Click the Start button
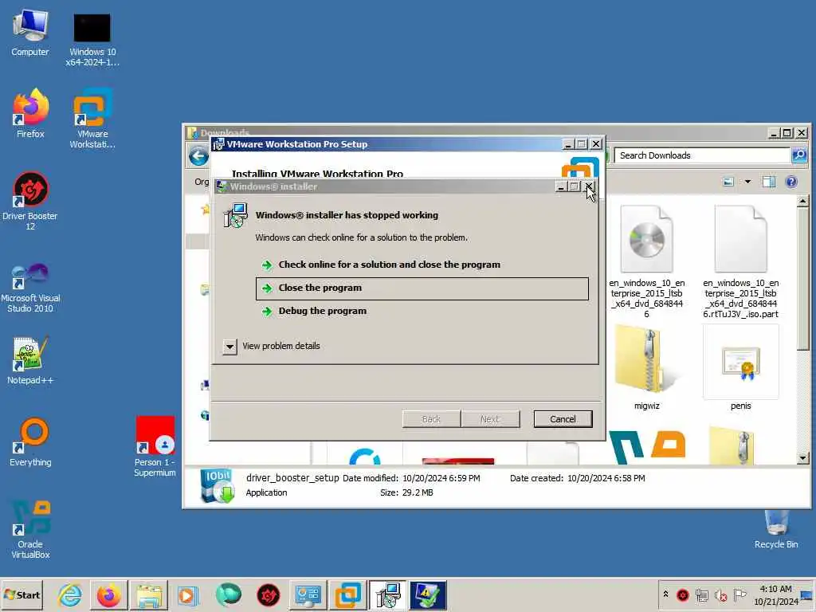Image resolution: width=816 pixels, height=612 pixels. (x=22, y=594)
